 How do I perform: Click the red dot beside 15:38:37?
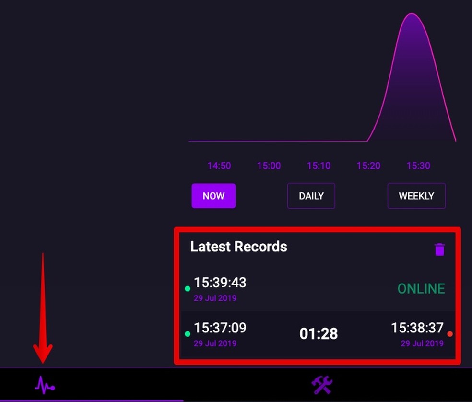click(450, 334)
